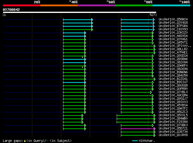The image size is (193, 143).
Task: Click the orange ~40% identity legend segment
Action: 59,5
